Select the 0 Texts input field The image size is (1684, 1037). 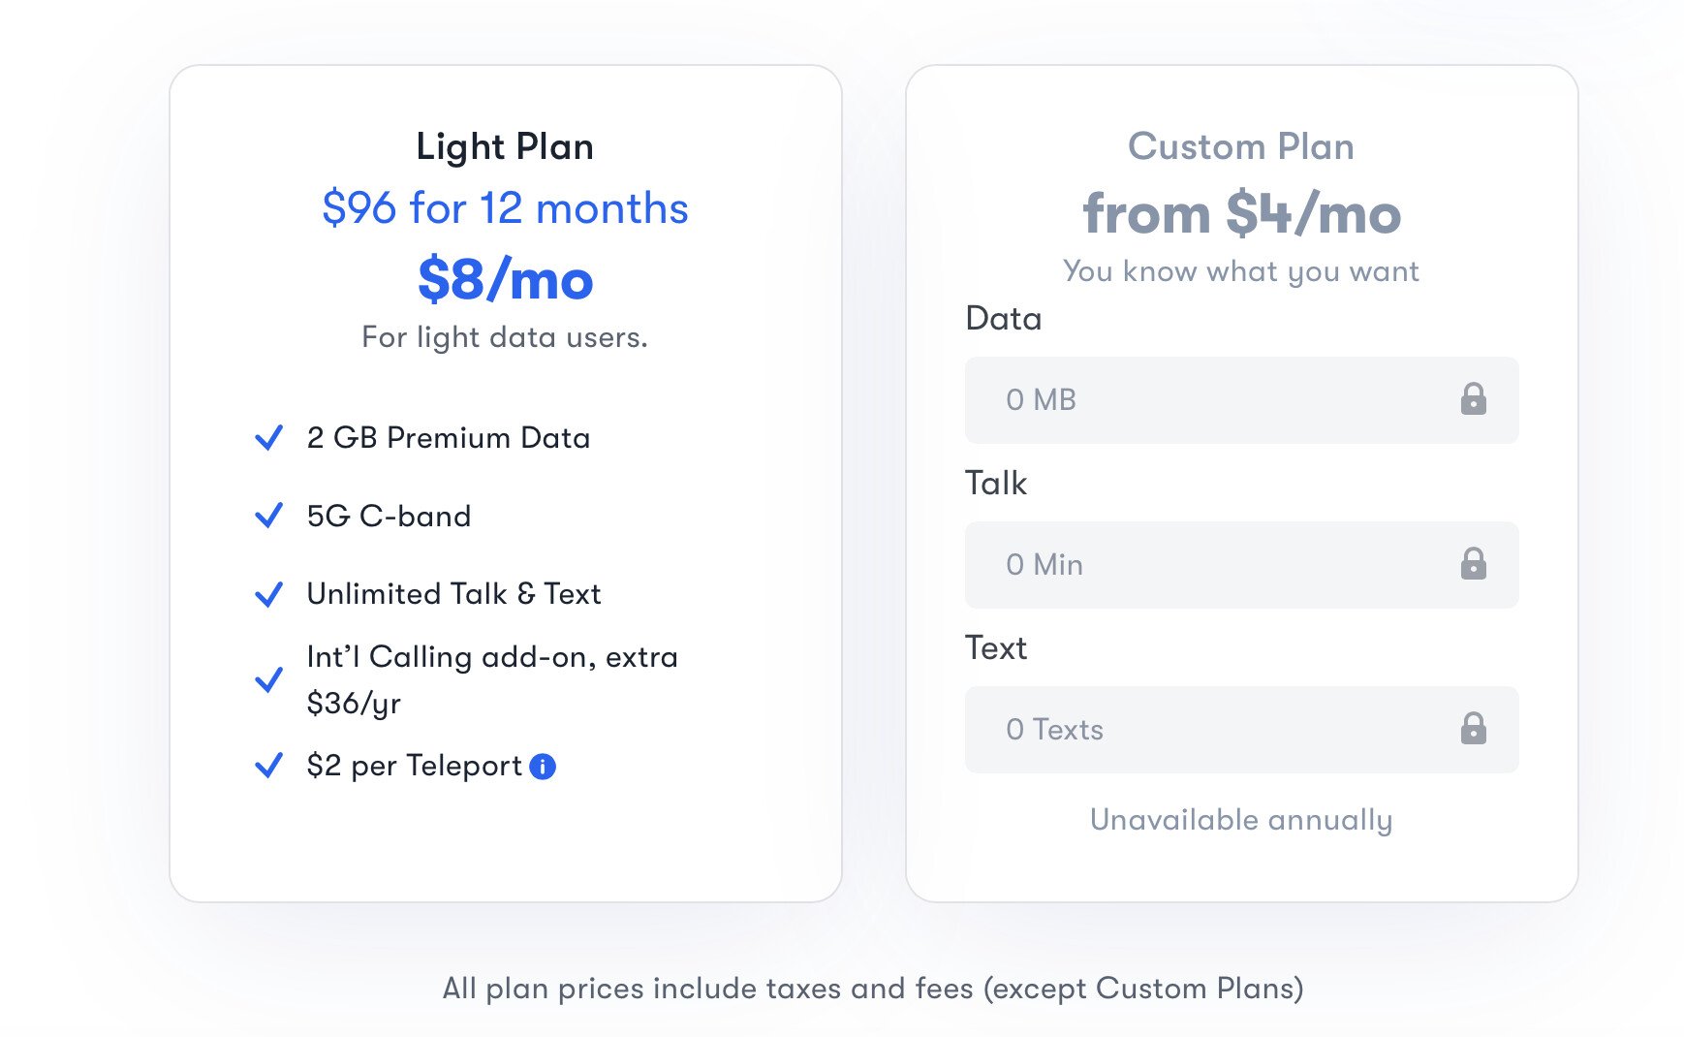[x=1241, y=730]
